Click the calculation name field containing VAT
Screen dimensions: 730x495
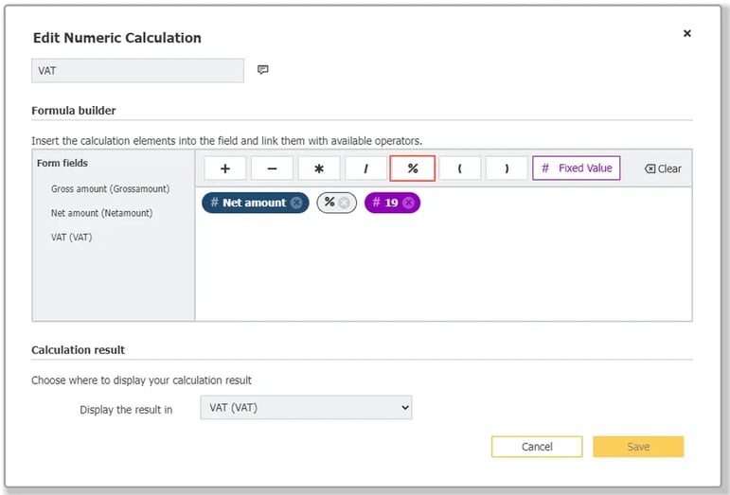coord(138,71)
